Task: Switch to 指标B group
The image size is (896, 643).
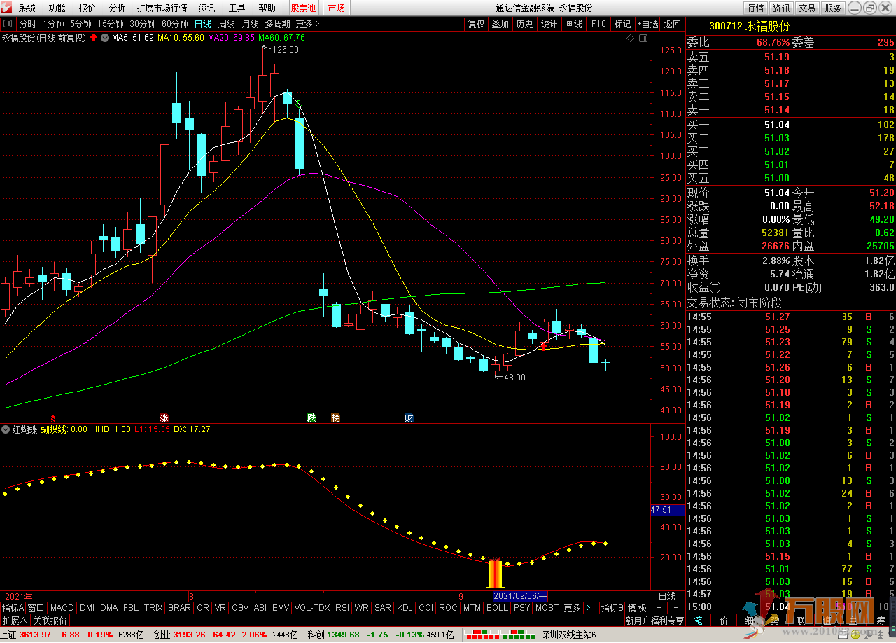Action: (x=612, y=608)
